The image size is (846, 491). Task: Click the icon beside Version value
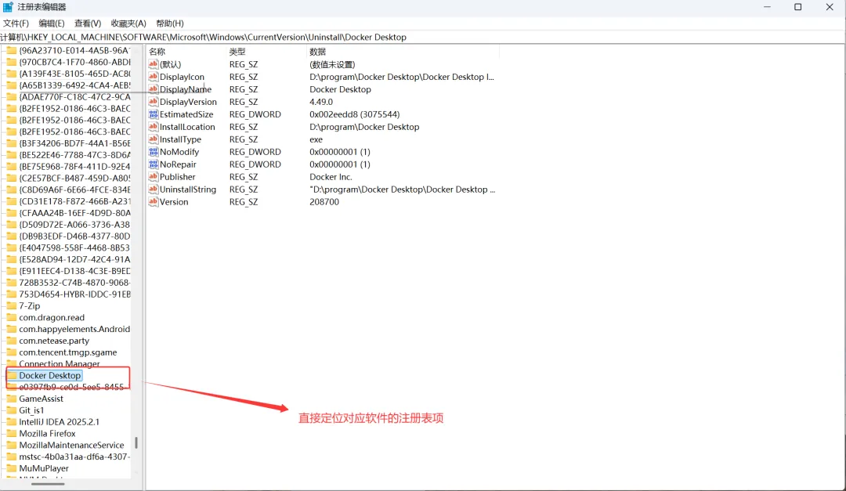coord(154,202)
